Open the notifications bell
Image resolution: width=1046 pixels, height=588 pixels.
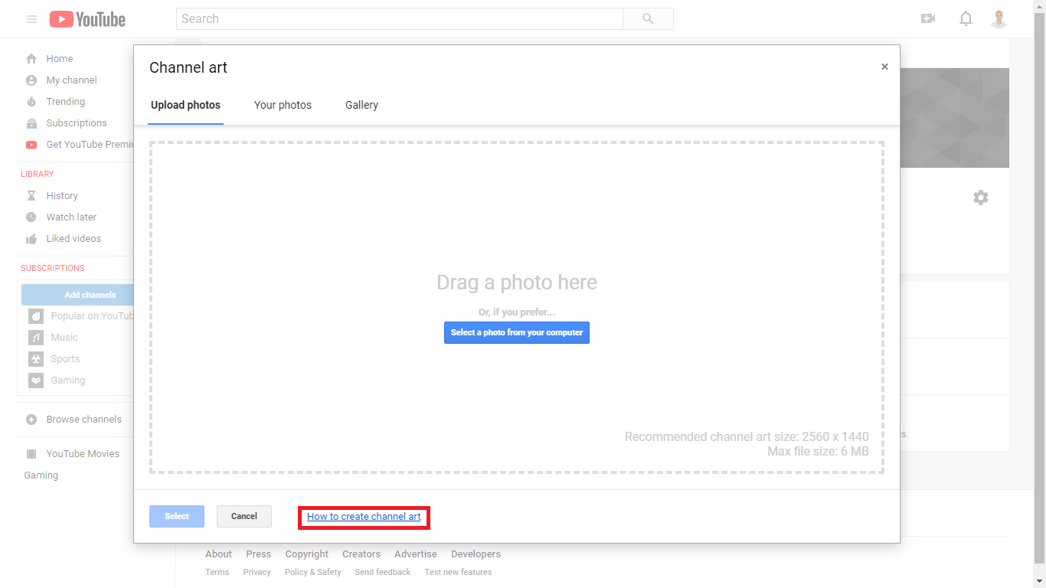click(x=966, y=19)
